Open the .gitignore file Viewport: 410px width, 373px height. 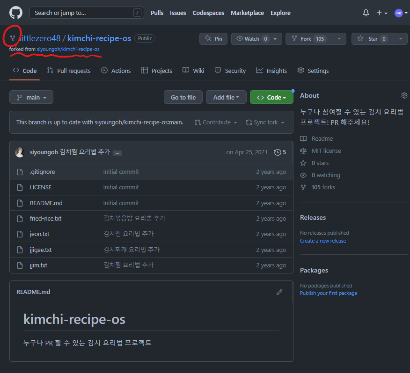click(43, 172)
